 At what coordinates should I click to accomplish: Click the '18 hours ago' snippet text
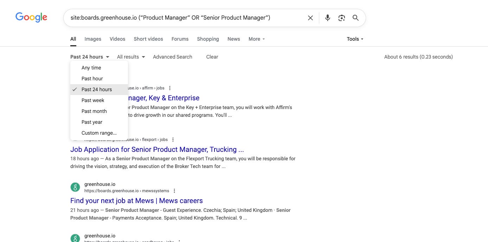click(85, 159)
